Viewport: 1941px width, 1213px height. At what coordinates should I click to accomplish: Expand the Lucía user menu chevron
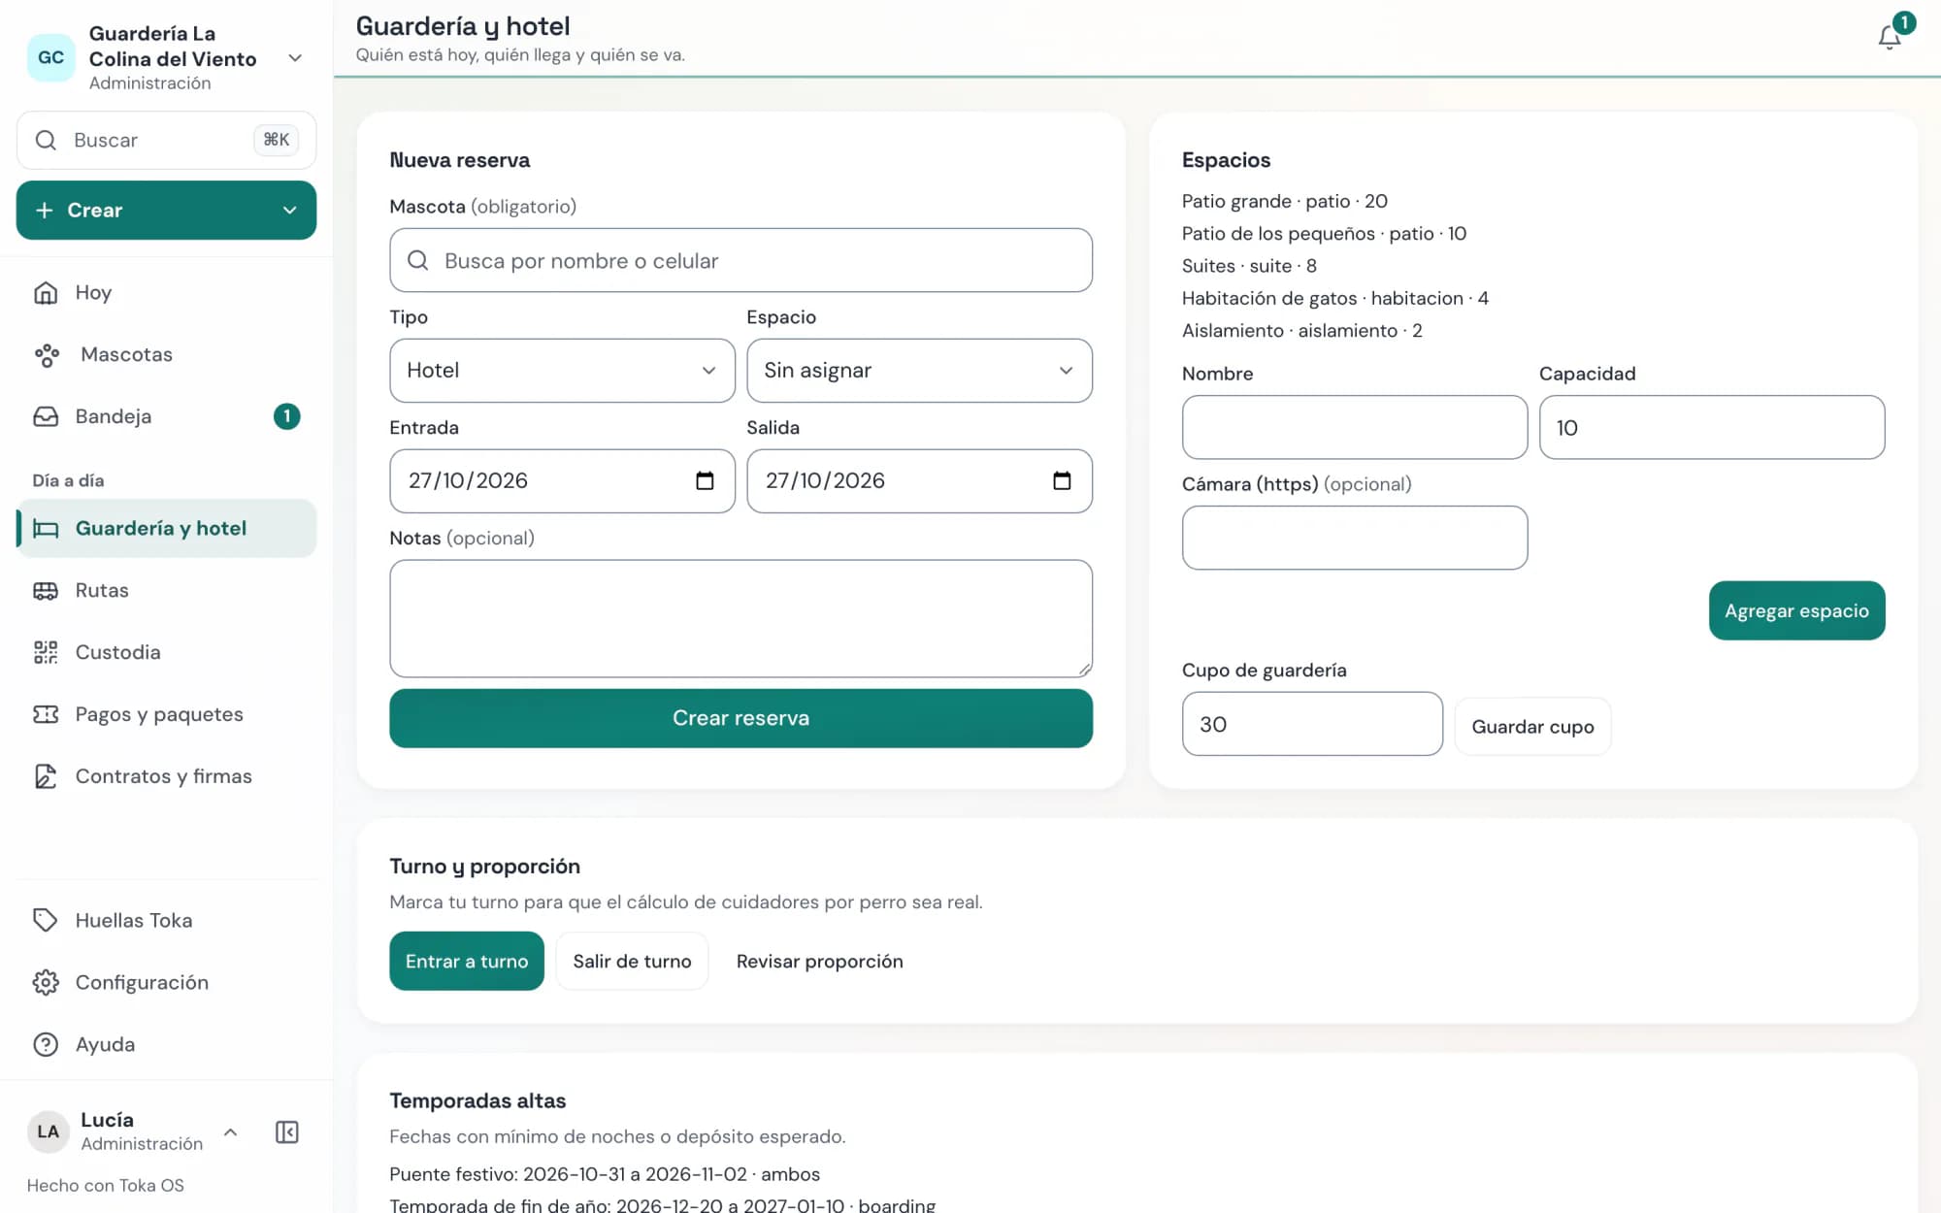click(230, 1131)
